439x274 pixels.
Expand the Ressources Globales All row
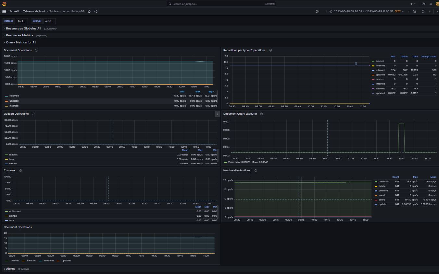tap(23, 29)
